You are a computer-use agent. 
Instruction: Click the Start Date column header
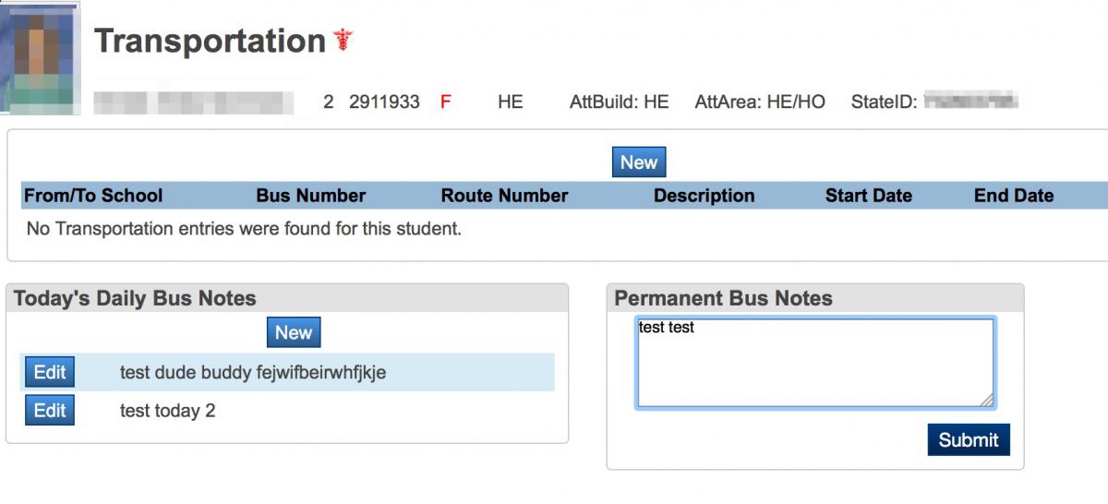[x=869, y=196]
